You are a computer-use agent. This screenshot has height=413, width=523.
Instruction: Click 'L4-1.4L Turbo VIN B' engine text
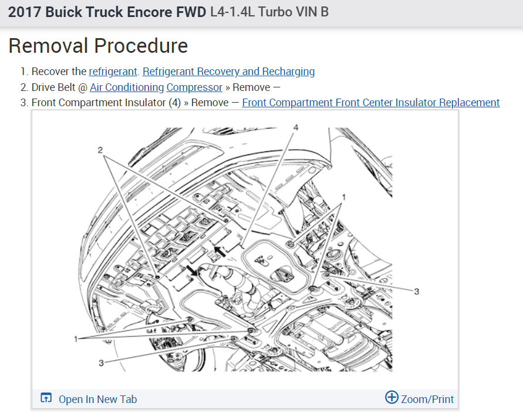coord(269,12)
